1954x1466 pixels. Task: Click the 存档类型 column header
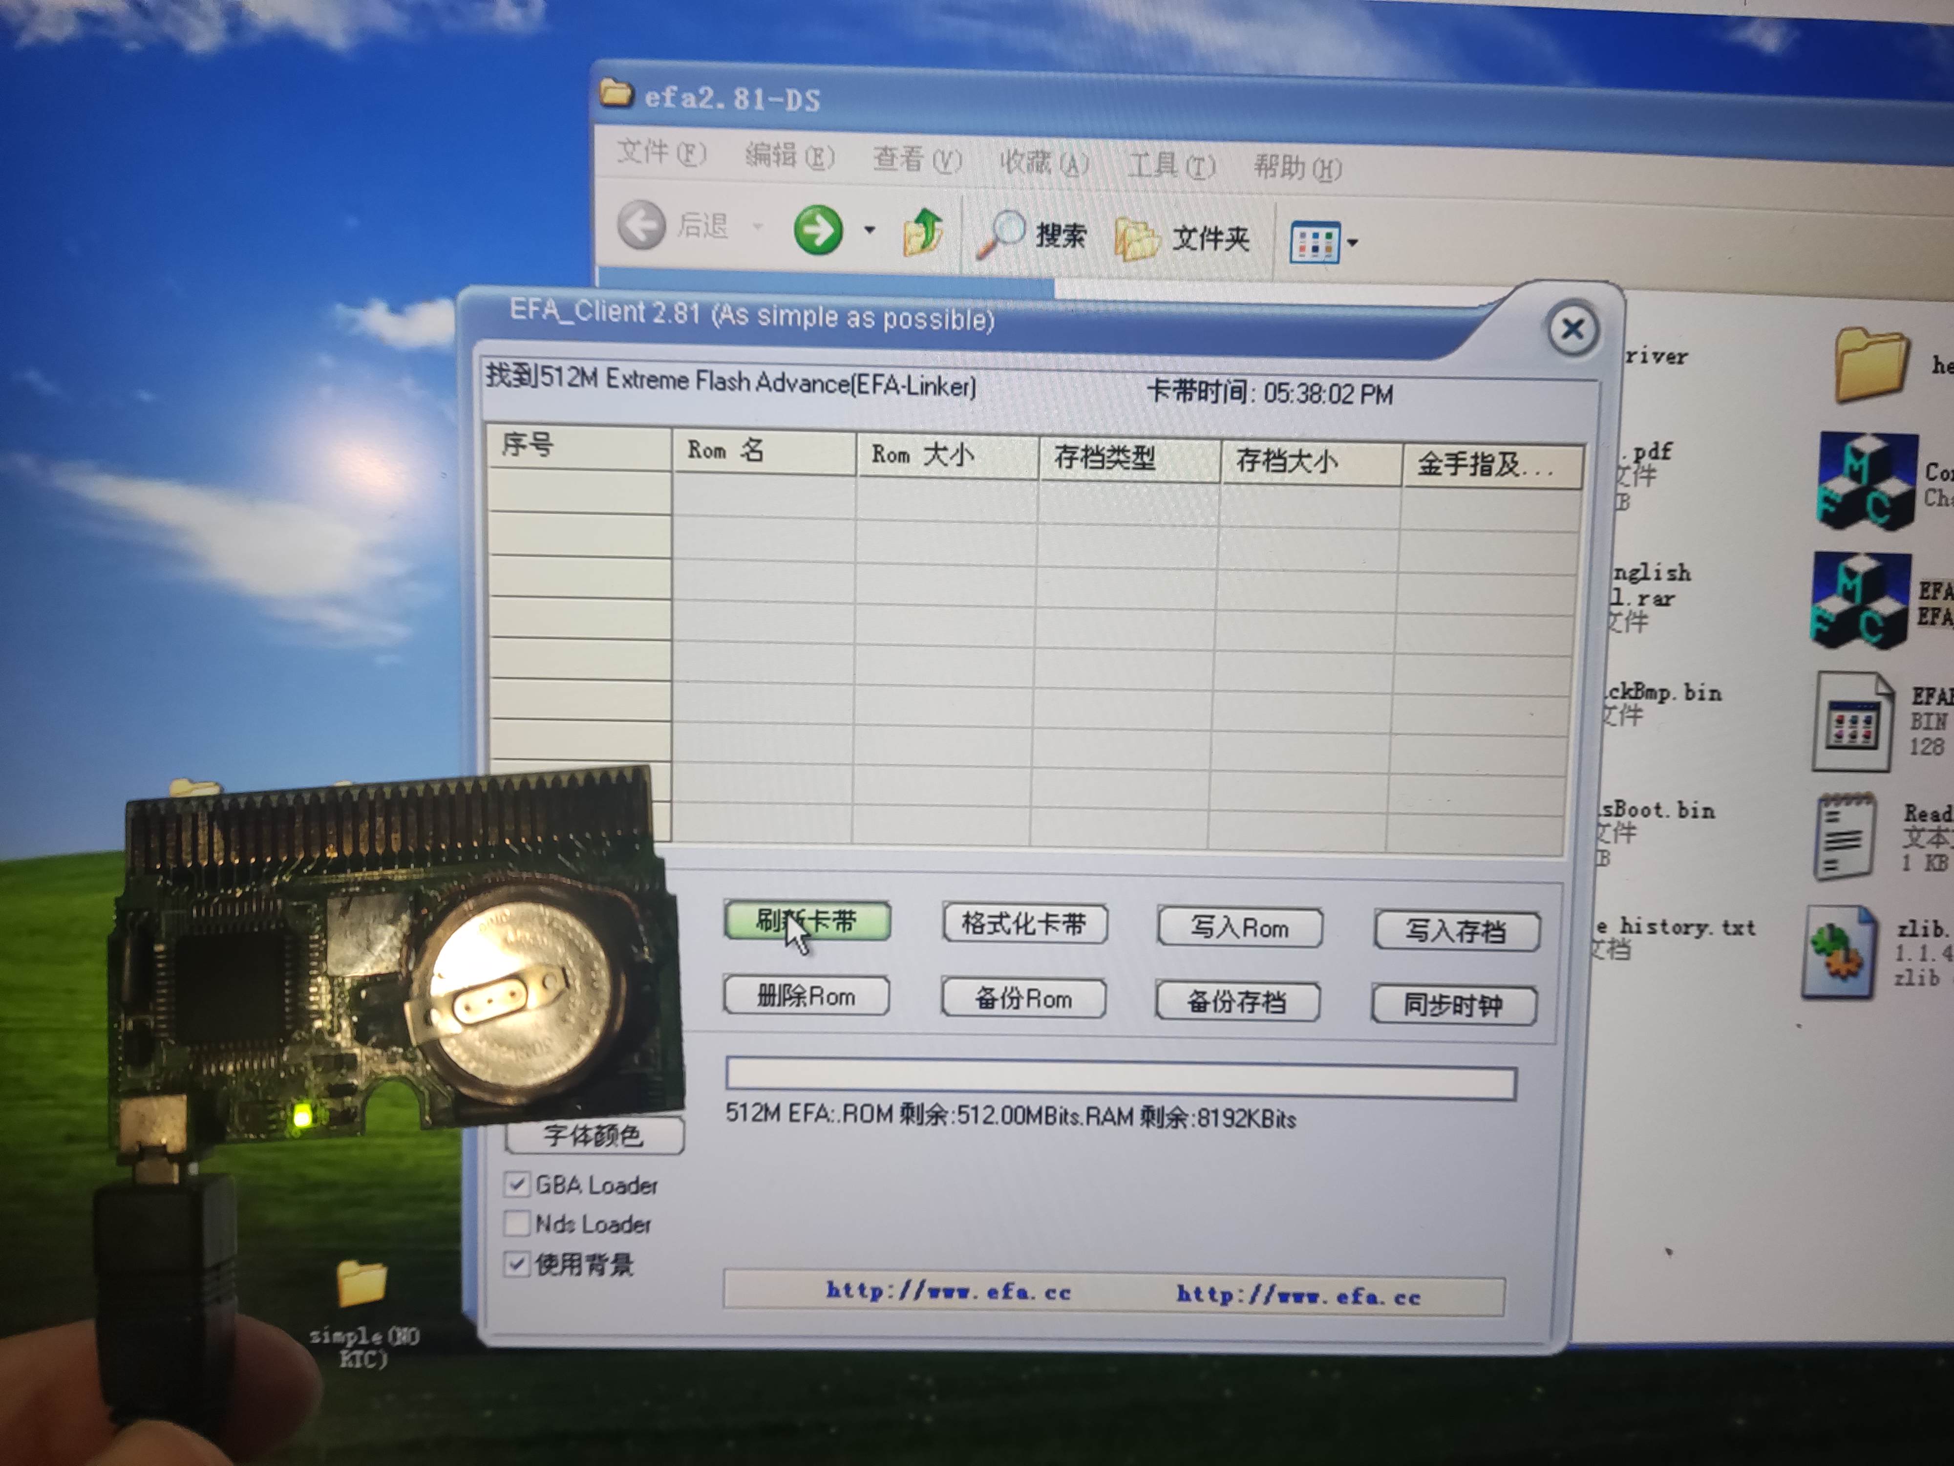pyautogui.click(x=1130, y=459)
